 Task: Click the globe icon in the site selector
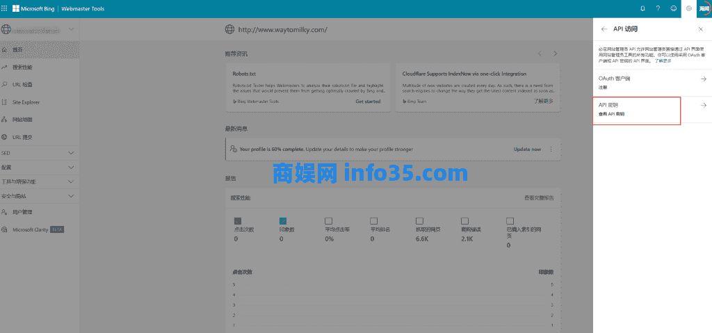coord(6,29)
